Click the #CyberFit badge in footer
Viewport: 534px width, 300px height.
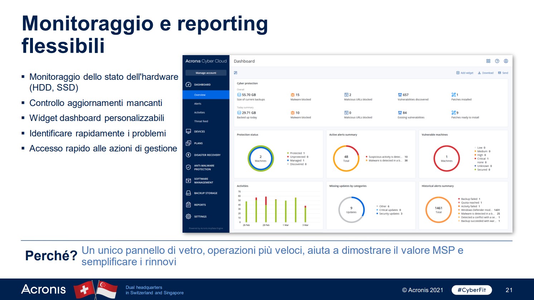pyautogui.click(x=472, y=290)
